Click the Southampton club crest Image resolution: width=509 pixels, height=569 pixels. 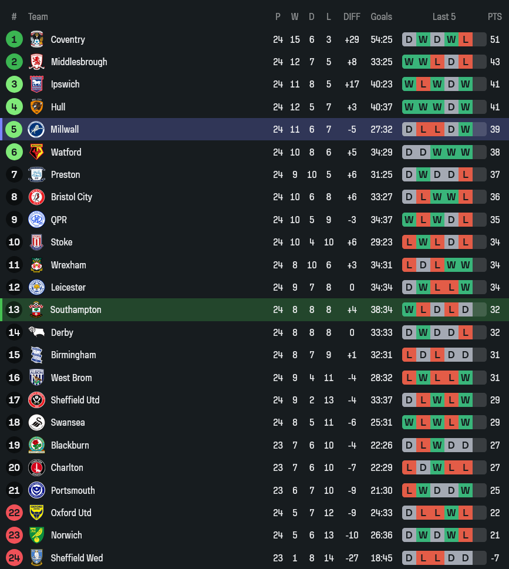(36, 309)
